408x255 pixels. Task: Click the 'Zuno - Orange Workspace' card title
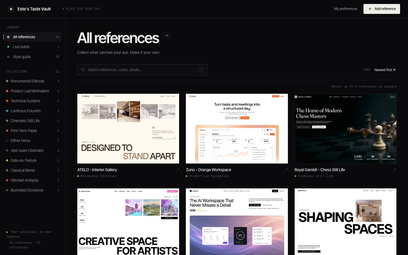click(x=209, y=170)
